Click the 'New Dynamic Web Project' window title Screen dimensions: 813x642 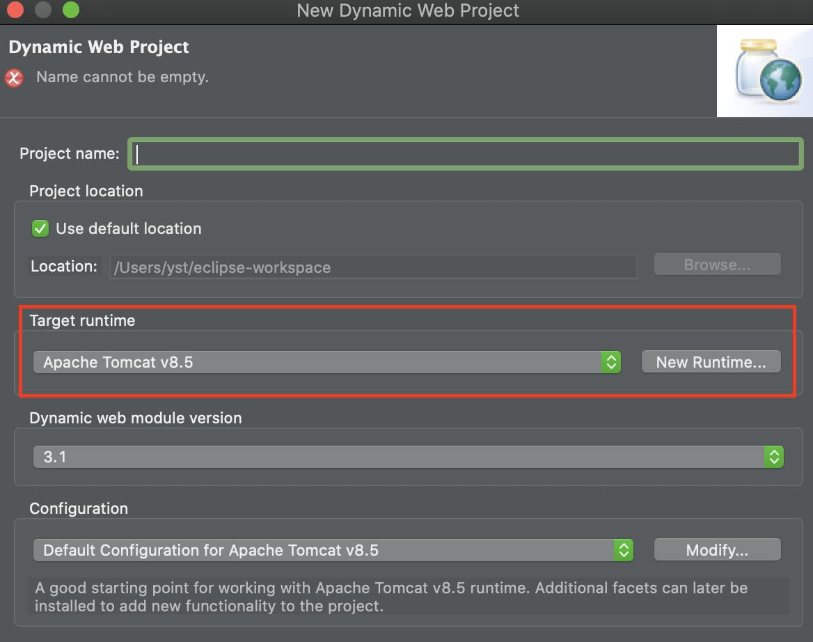pos(407,10)
